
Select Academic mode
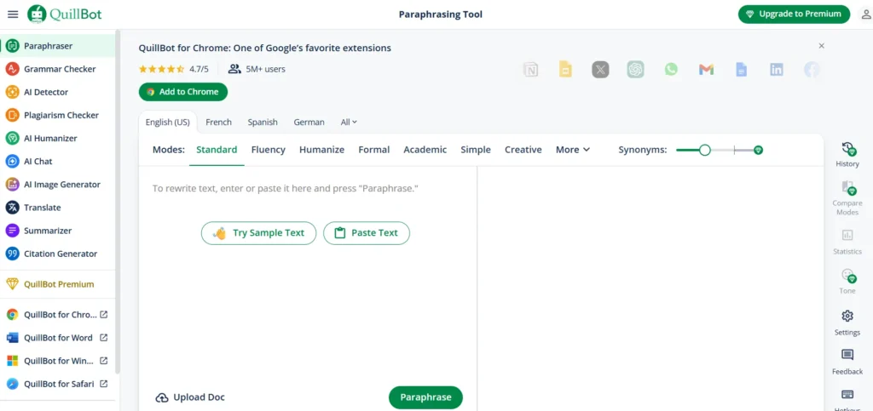click(425, 150)
